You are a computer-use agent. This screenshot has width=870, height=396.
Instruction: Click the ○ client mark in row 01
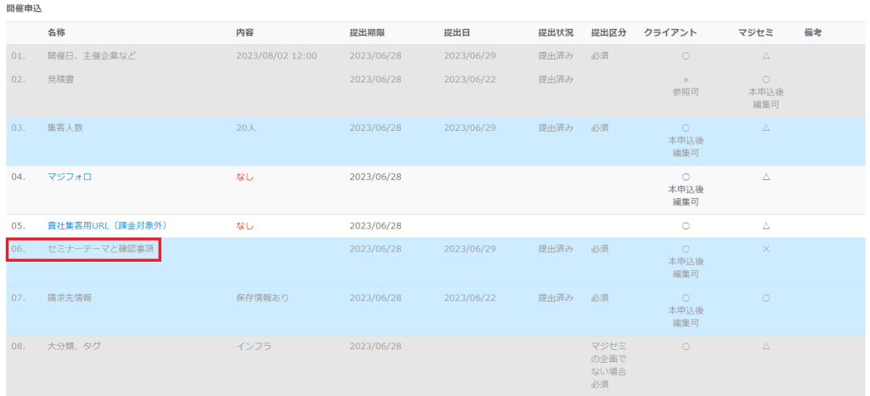pos(686,55)
